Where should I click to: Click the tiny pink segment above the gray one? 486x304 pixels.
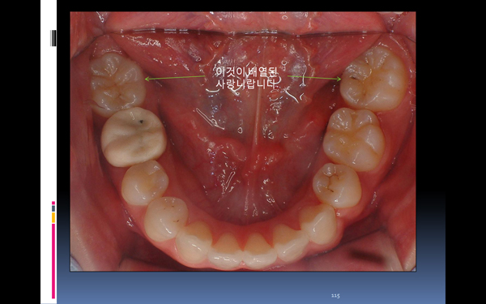pos(53,203)
